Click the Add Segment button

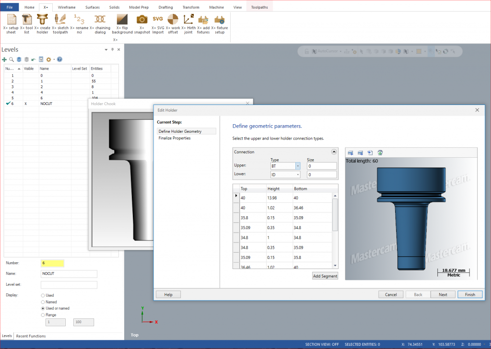click(325, 276)
